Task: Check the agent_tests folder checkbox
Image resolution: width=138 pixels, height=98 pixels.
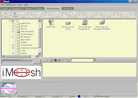Action: (x=16, y=23)
